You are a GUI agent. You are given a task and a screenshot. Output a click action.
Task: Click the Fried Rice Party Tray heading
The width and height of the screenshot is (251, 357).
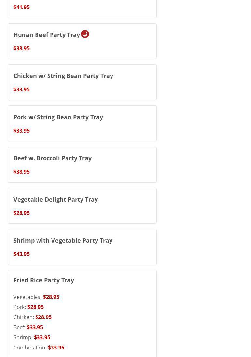[x=44, y=280]
